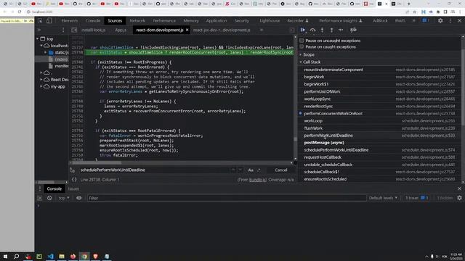This screenshot has width=465, height=261.
Task: Focus the console Filter field
Action: pyautogui.click(x=227, y=198)
